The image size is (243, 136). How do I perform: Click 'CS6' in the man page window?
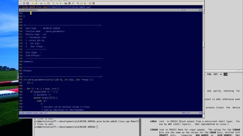point(209,74)
